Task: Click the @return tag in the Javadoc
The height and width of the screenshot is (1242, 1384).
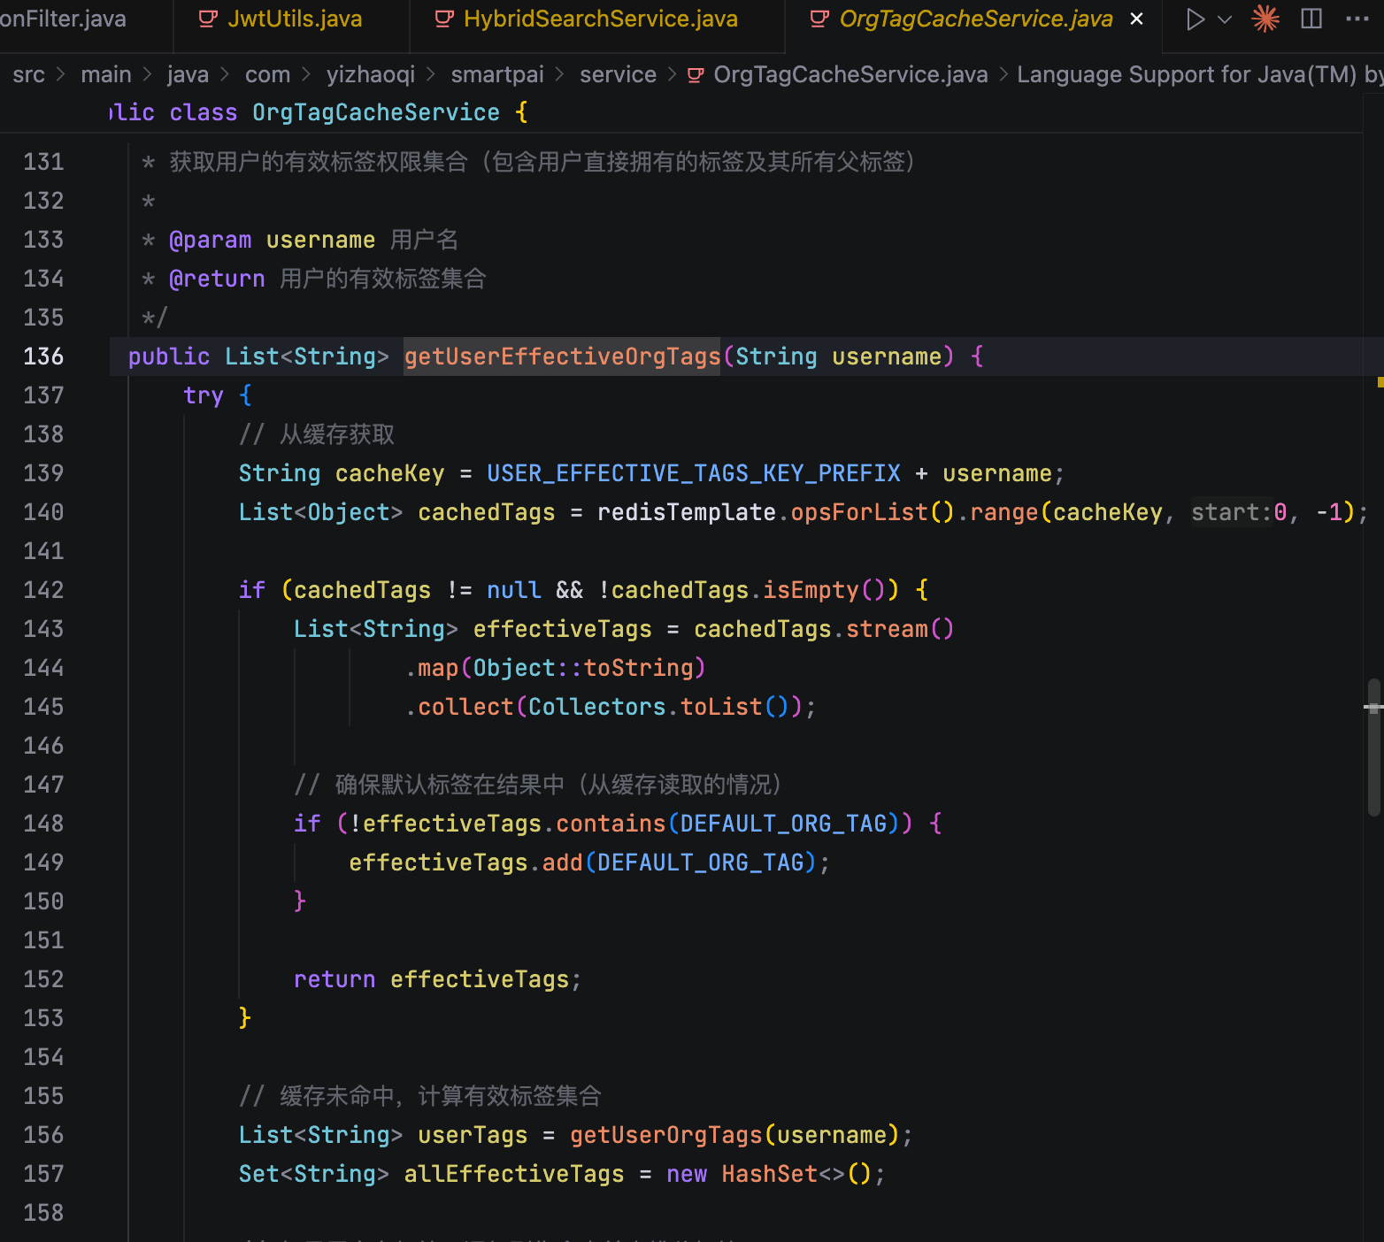Action: coord(217,279)
